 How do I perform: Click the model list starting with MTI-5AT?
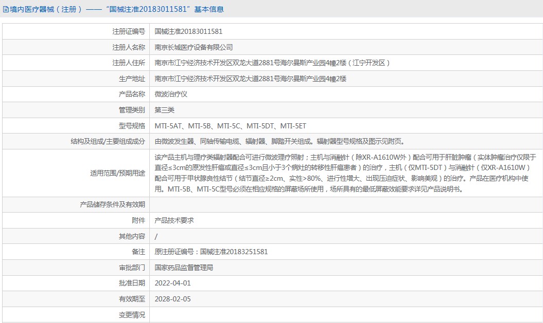(x=230, y=126)
